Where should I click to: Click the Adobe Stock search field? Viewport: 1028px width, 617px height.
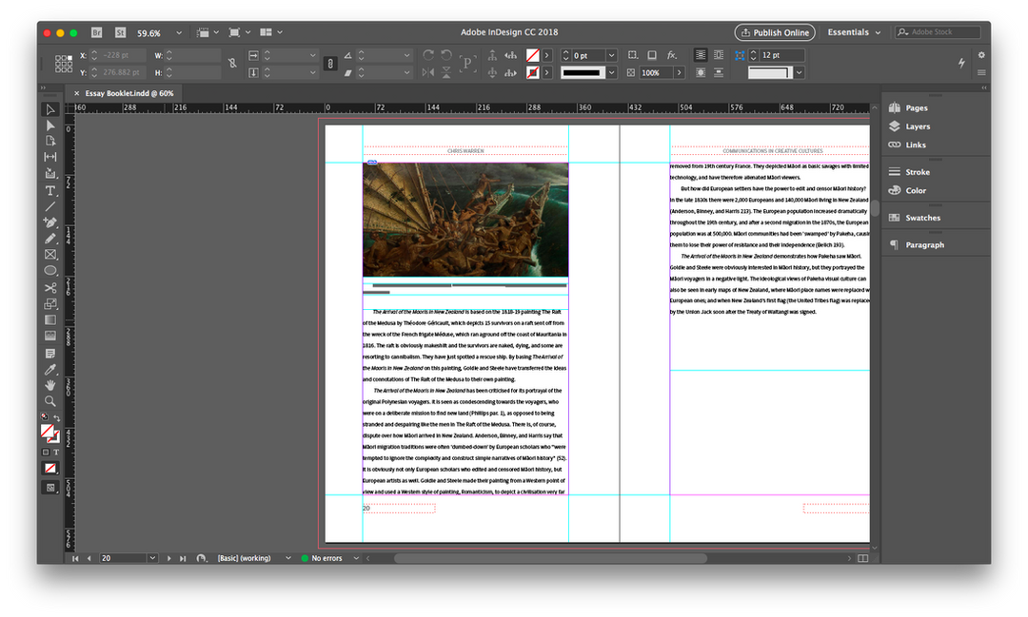point(942,32)
